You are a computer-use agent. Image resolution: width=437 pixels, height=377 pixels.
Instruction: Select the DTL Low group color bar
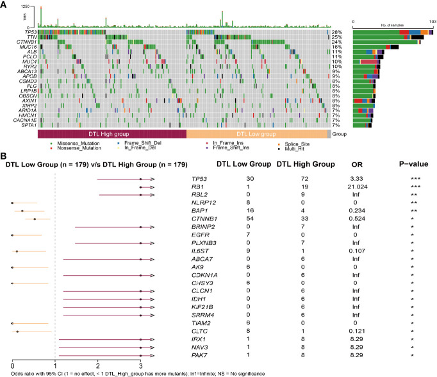click(256, 134)
